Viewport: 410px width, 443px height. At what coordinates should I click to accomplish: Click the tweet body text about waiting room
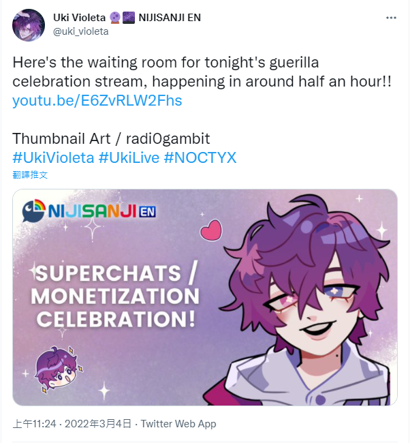tap(202, 72)
